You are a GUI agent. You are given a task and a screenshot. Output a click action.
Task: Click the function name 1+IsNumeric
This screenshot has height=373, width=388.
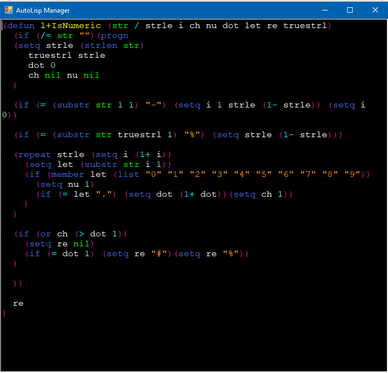coord(71,26)
